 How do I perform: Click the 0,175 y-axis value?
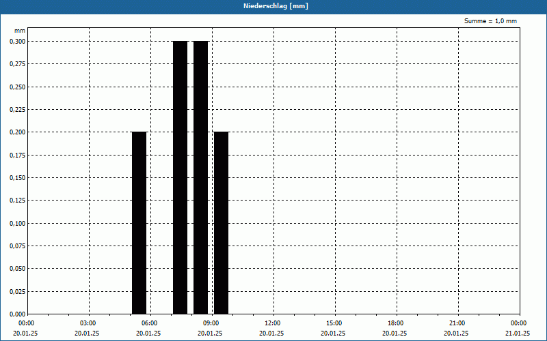tap(18, 155)
